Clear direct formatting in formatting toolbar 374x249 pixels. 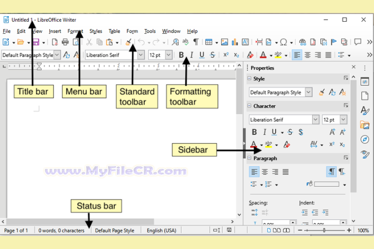[x=250, y=55]
